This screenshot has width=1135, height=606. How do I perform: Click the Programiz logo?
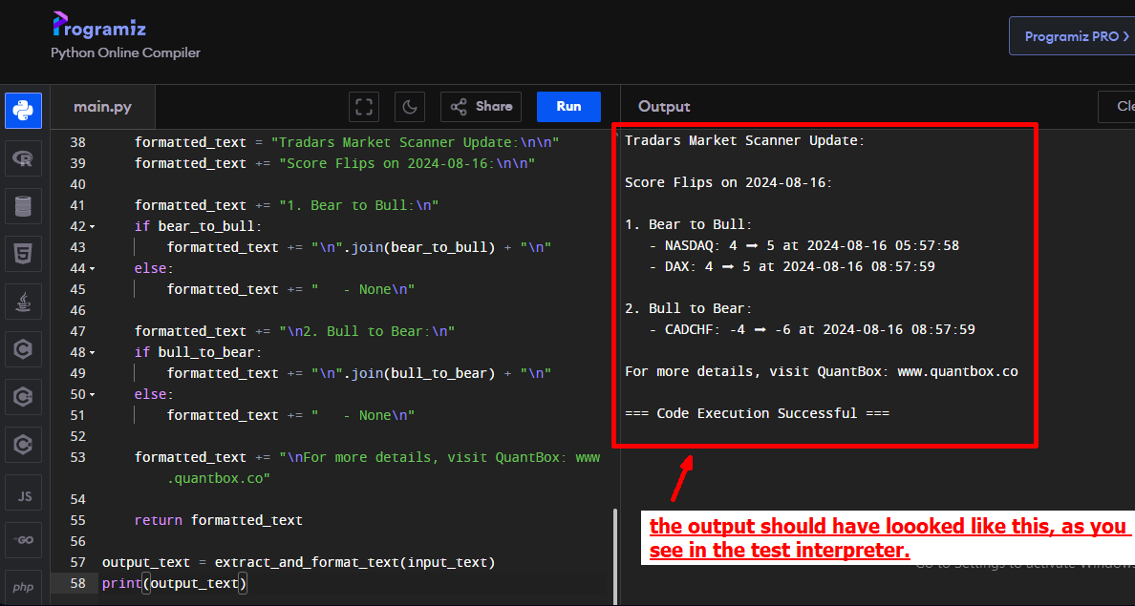click(x=99, y=26)
